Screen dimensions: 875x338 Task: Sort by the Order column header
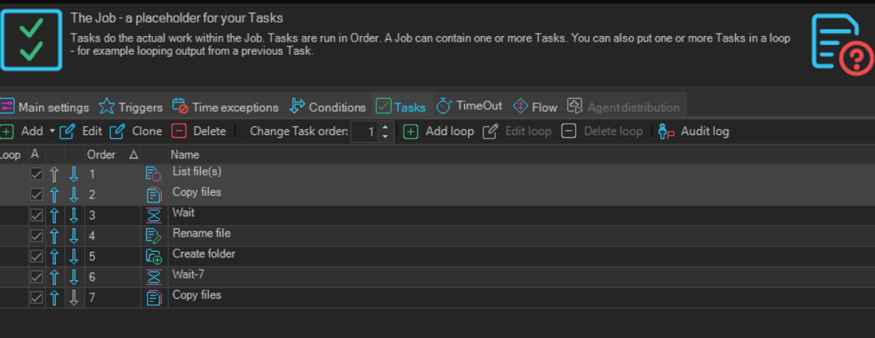click(112, 154)
